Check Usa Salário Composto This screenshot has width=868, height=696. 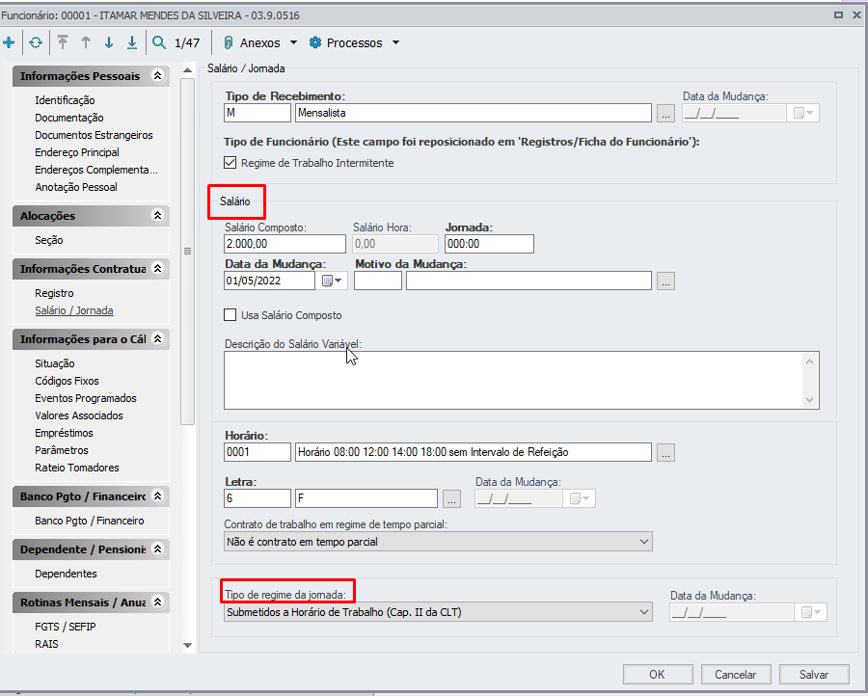tap(230, 315)
